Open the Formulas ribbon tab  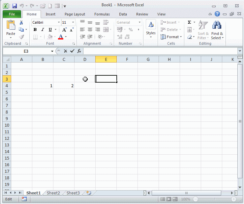tap(102, 14)
